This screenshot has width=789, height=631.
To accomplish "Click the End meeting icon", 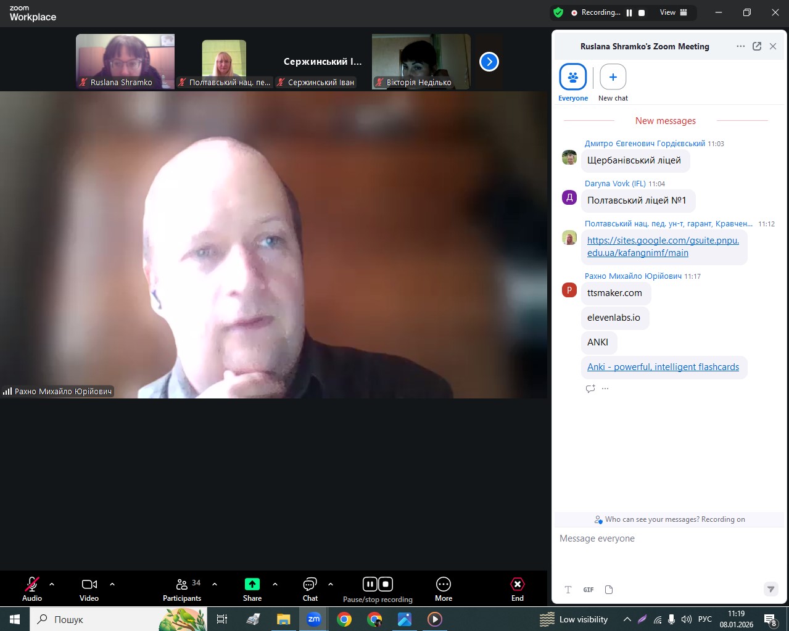I will pos(517,585).
